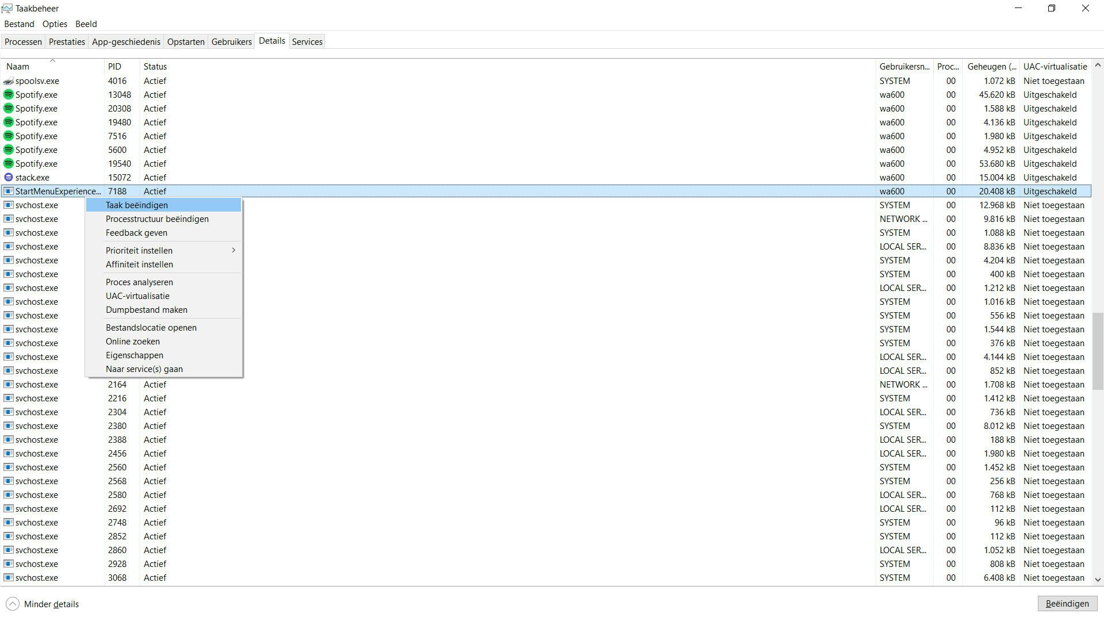Sort by Geheugen column header
This screenshot has height=621, width=1104.
[x=991, y=67]
